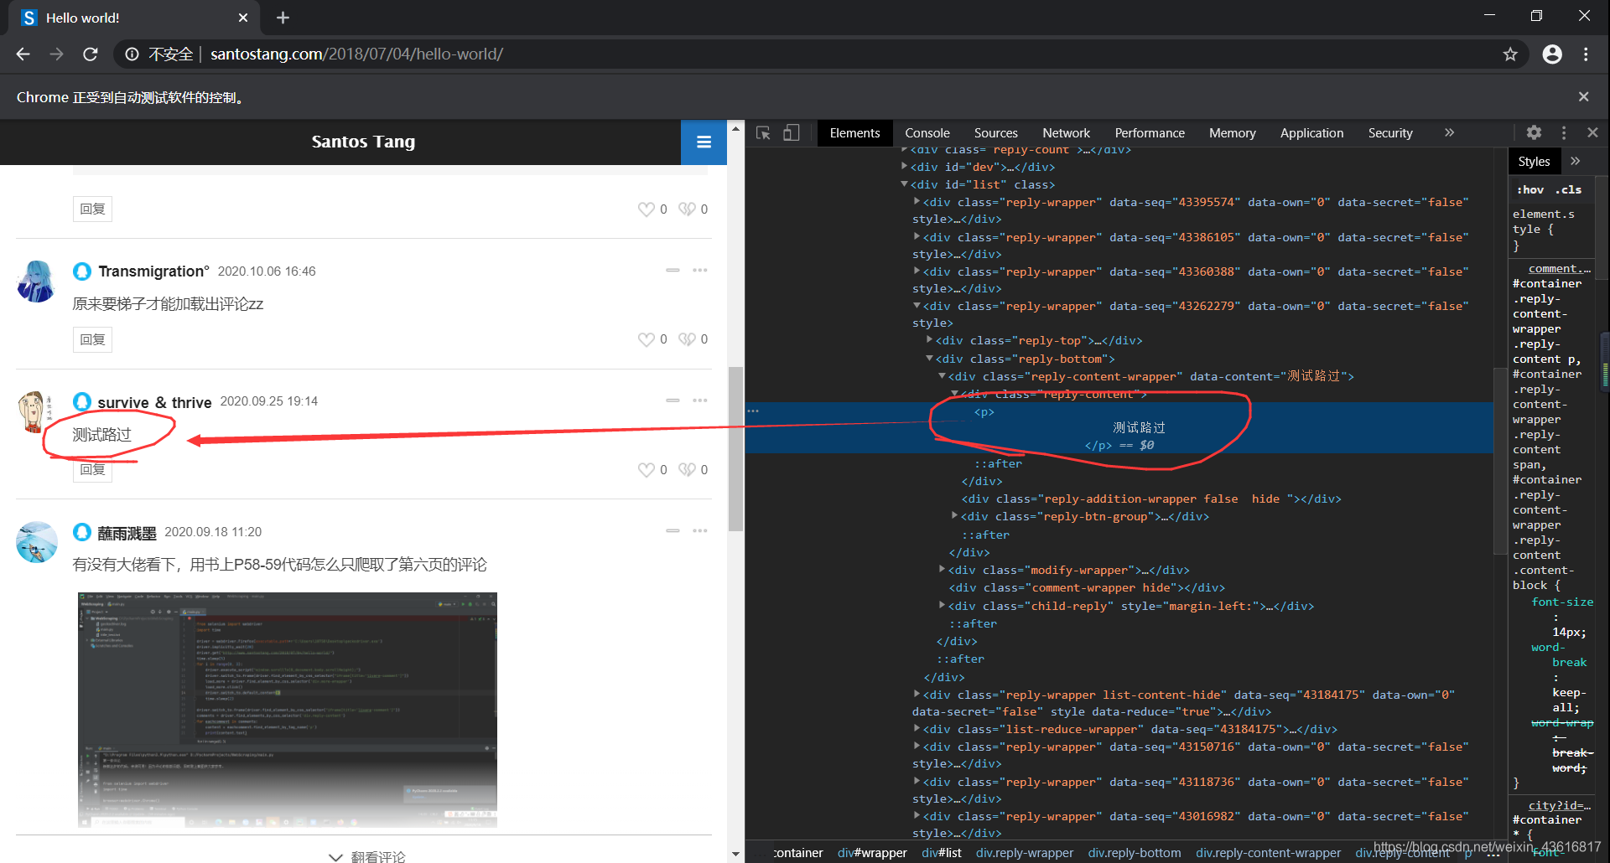Toggle the :hov element state panel
This screenshot has width=1610, height=863.
point(1530,190)
